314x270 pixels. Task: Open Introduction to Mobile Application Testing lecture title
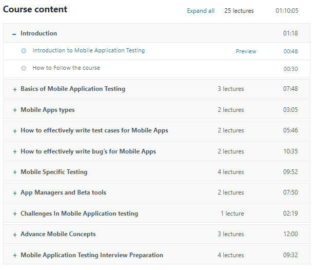coord(88,51)
